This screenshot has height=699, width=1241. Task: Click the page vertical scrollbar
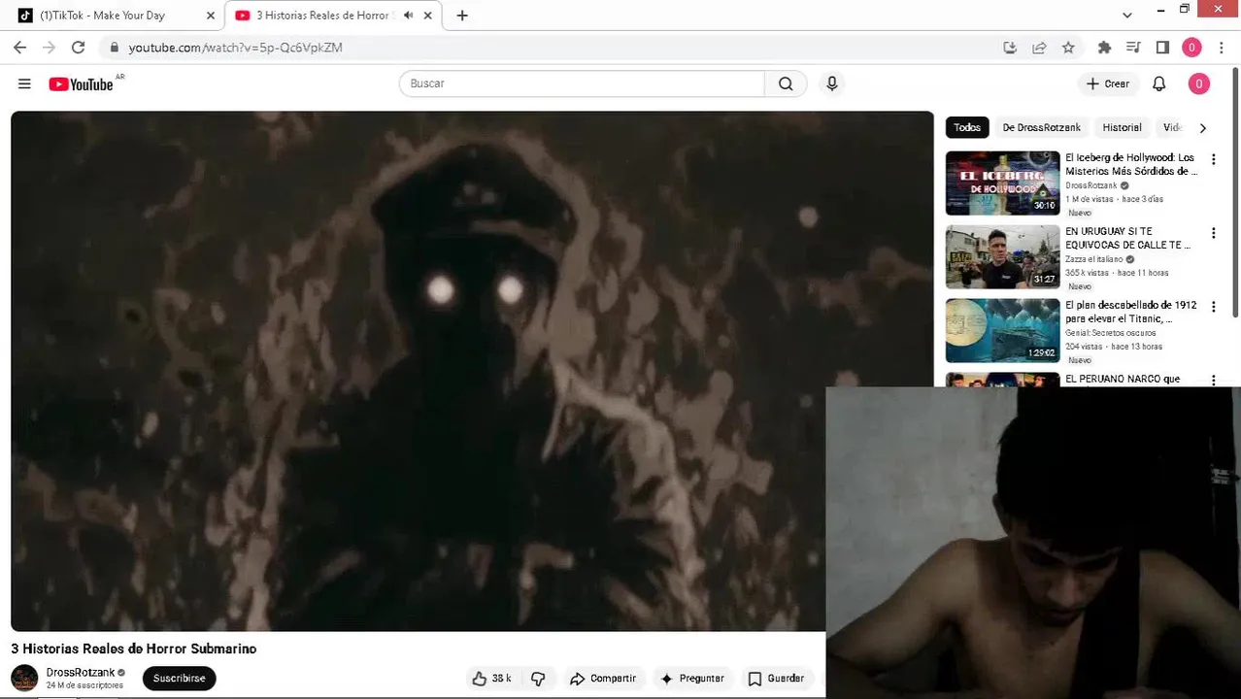tap(1235, 190)
